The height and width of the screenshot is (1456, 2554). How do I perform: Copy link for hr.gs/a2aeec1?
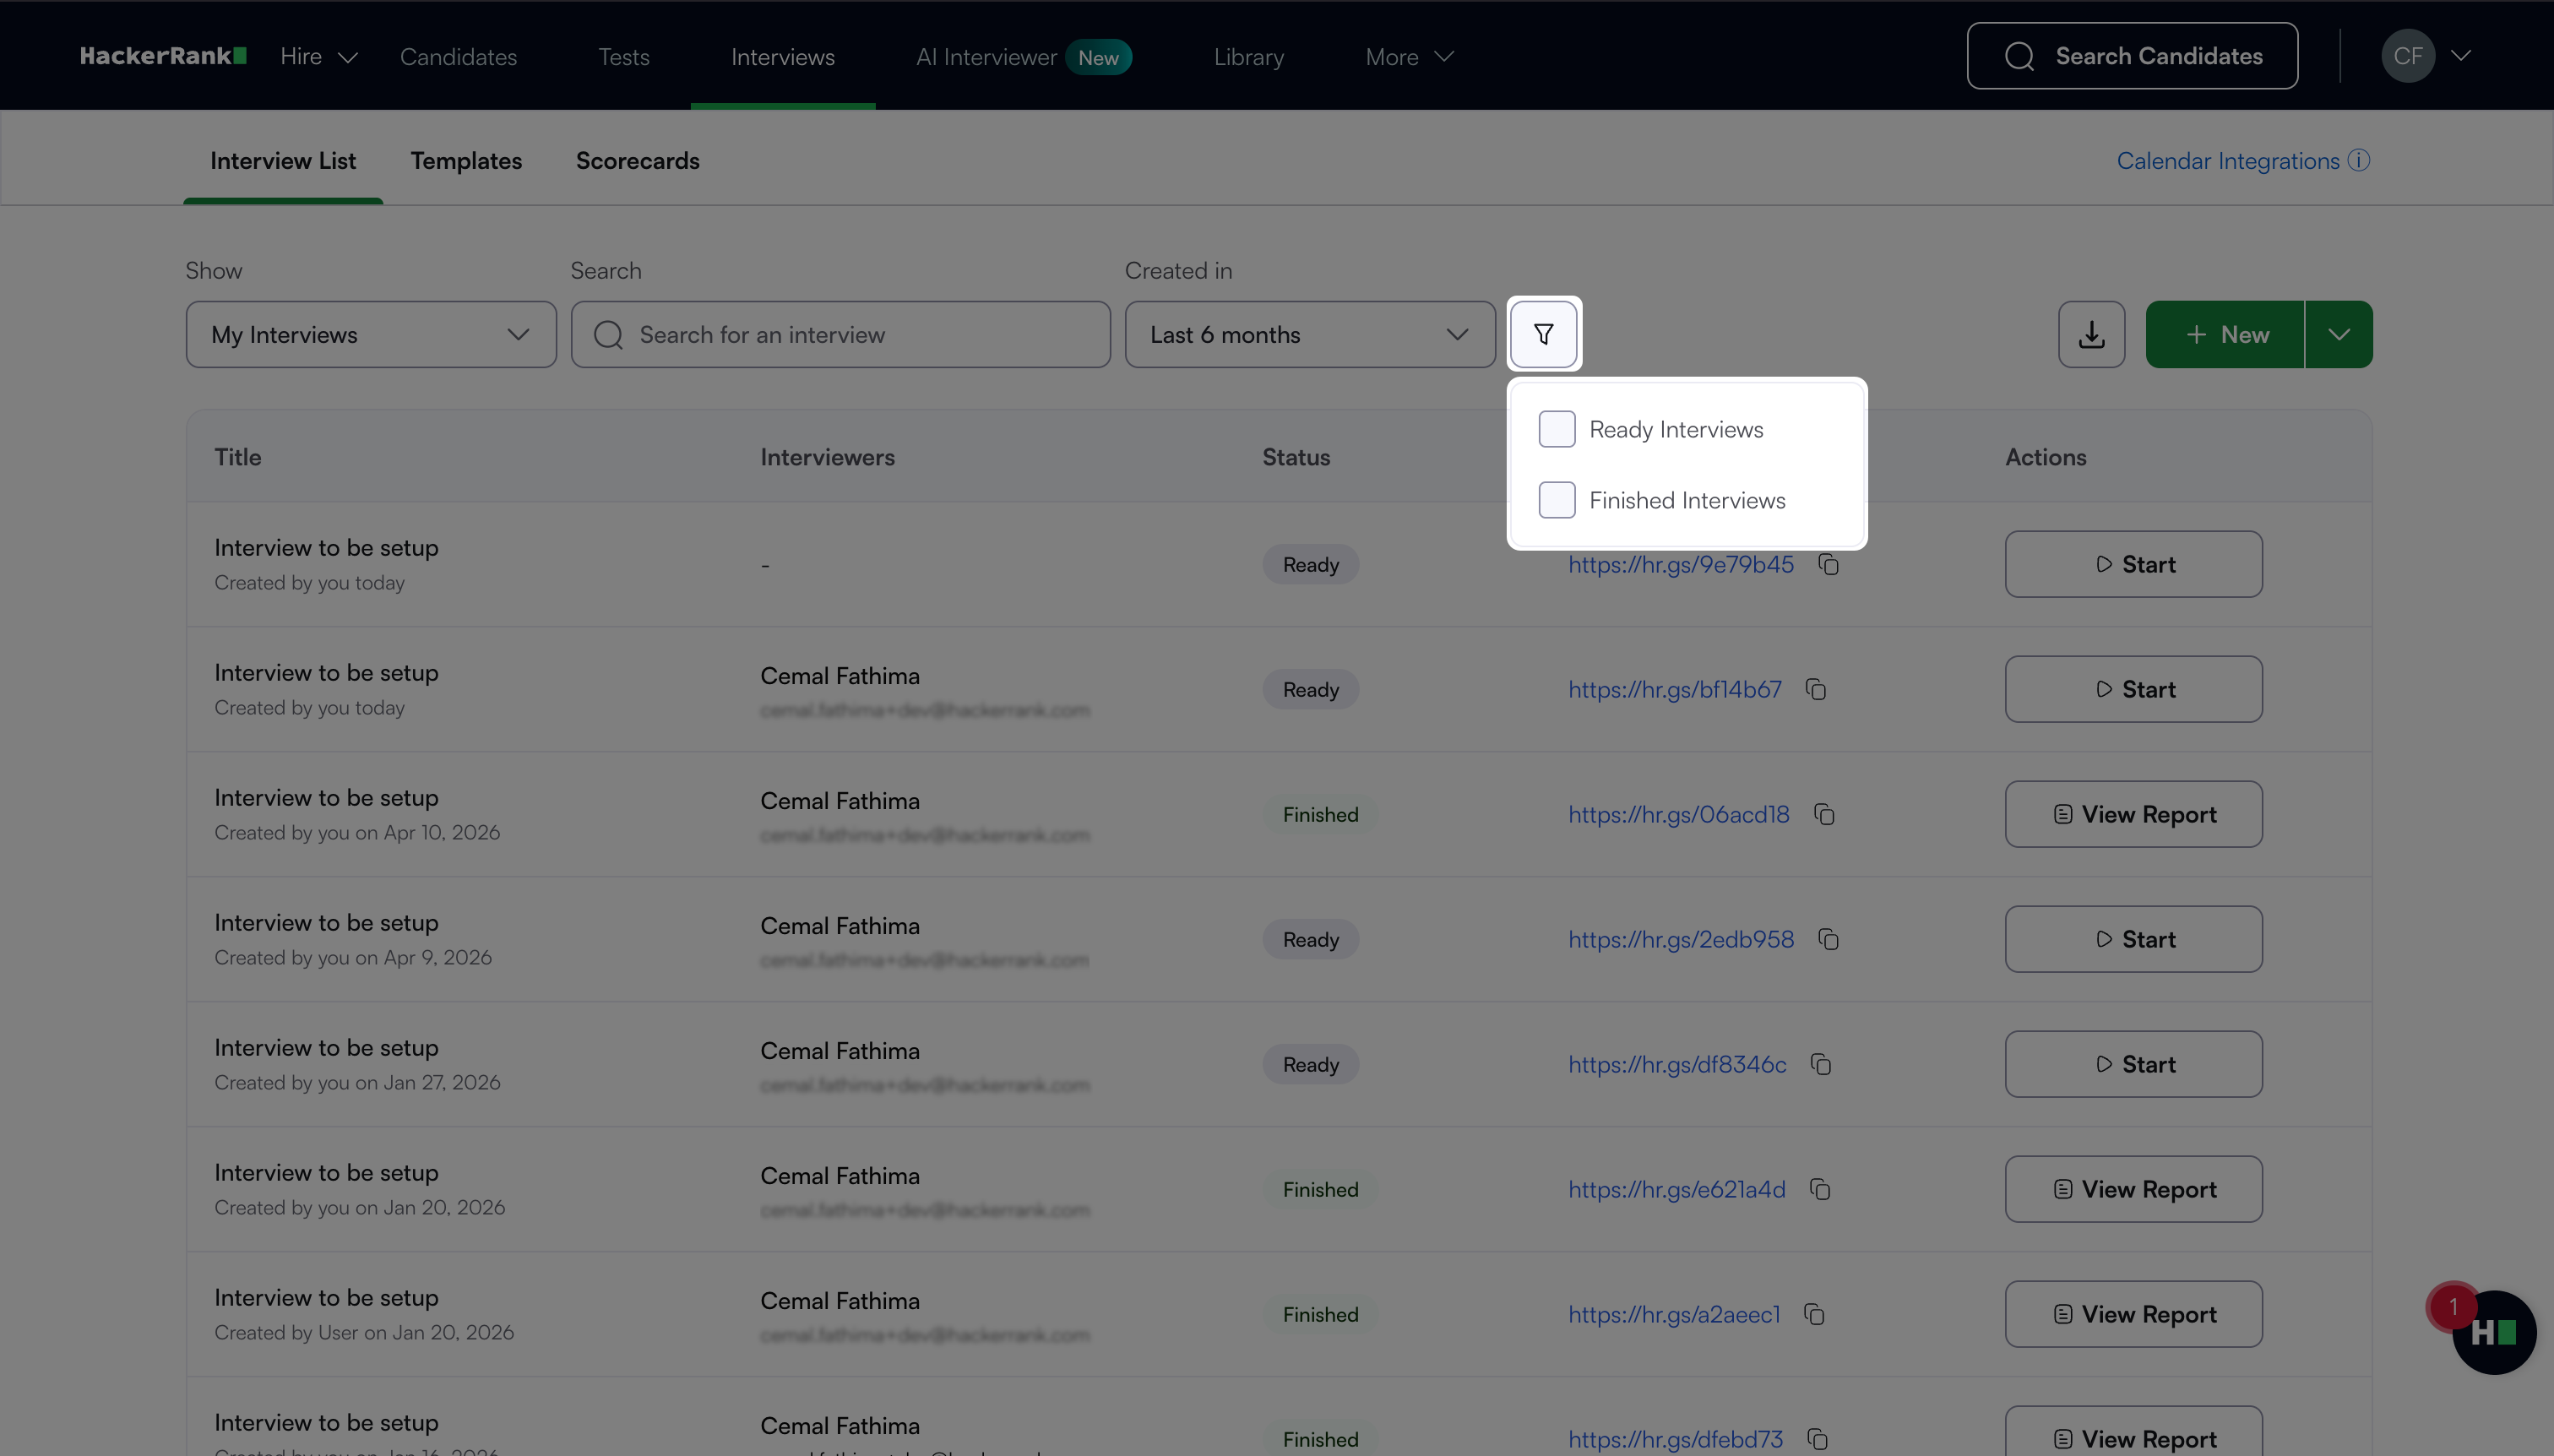(1815, 1315)
